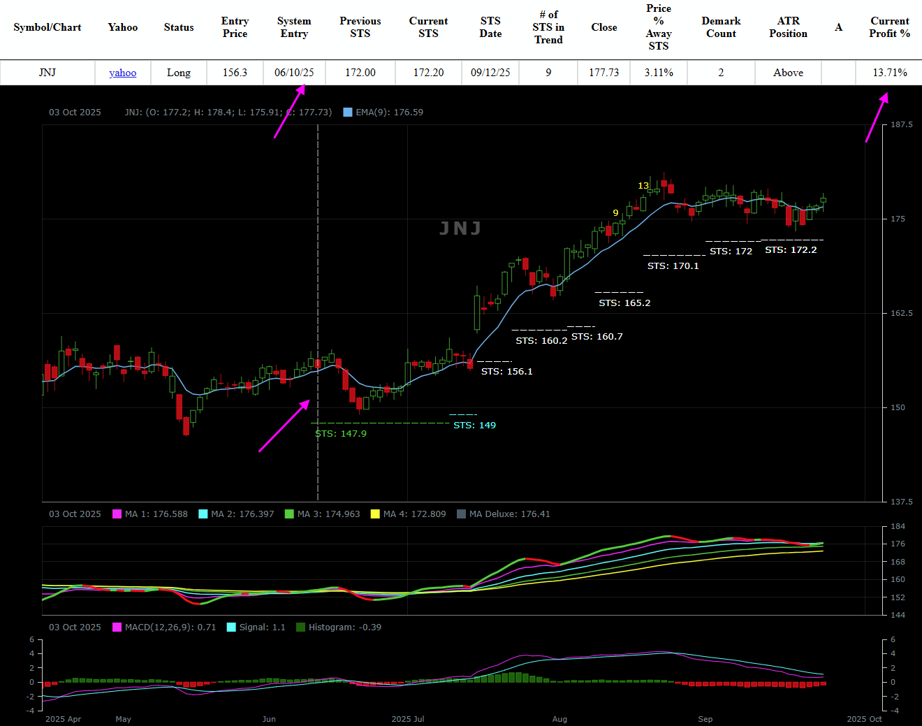The width and height of the screenshot is (922, 726).
Task: Click the column header labeled A
Action: pyautogui.click(x=839, y=27)
